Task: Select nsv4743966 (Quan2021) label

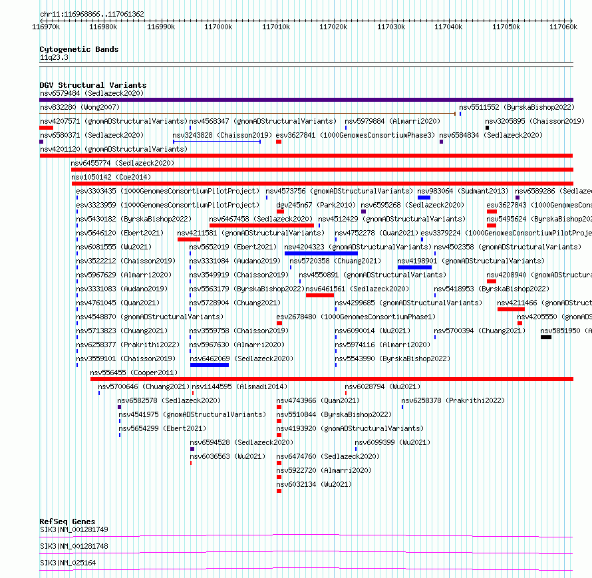Action: (318, 400)
